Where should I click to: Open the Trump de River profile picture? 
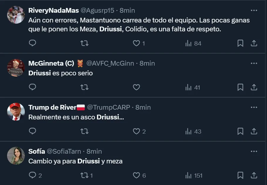(16, 112)
